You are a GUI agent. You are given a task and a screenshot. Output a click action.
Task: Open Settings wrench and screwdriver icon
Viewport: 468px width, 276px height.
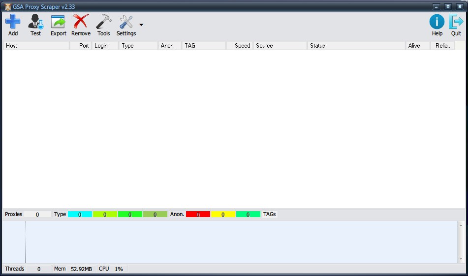[126, 22]
